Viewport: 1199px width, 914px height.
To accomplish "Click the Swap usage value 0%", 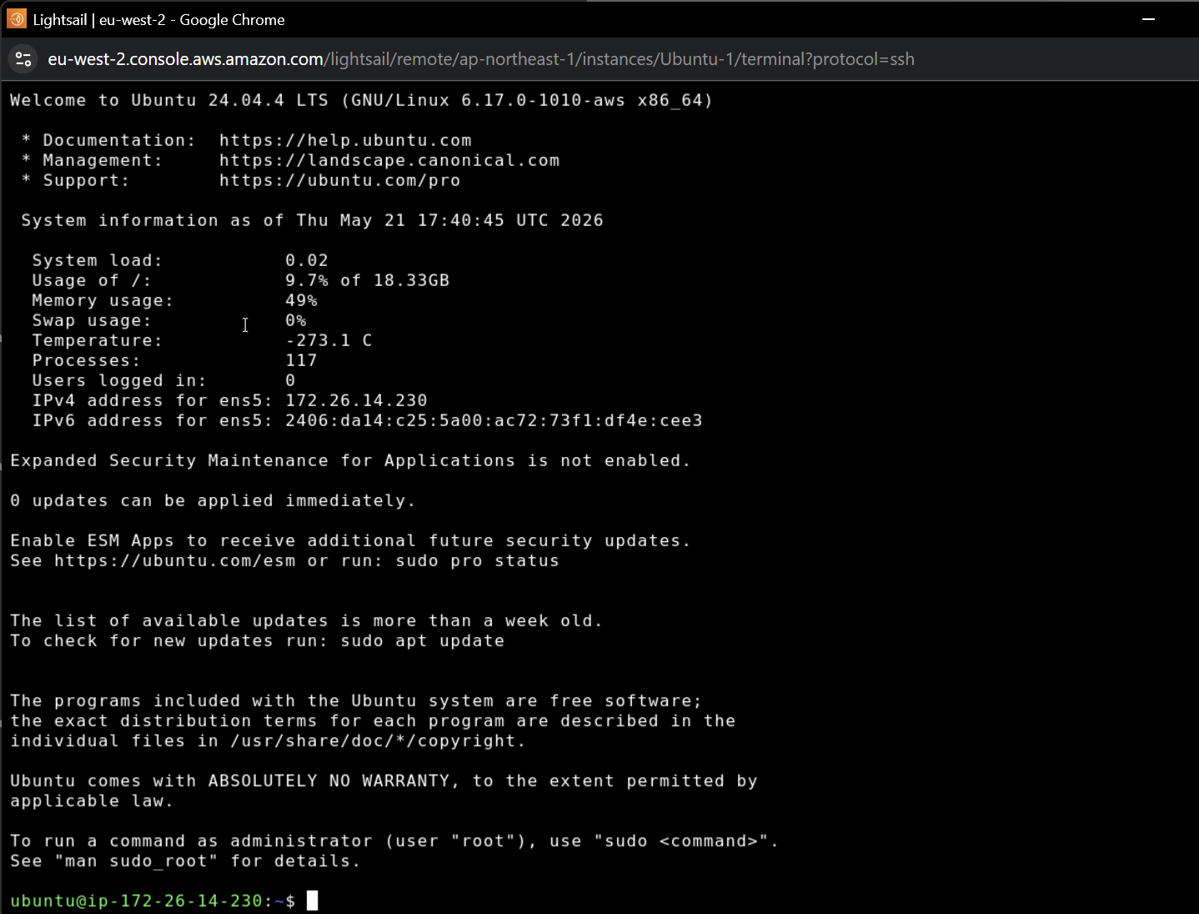I will [x=296, y=320].
